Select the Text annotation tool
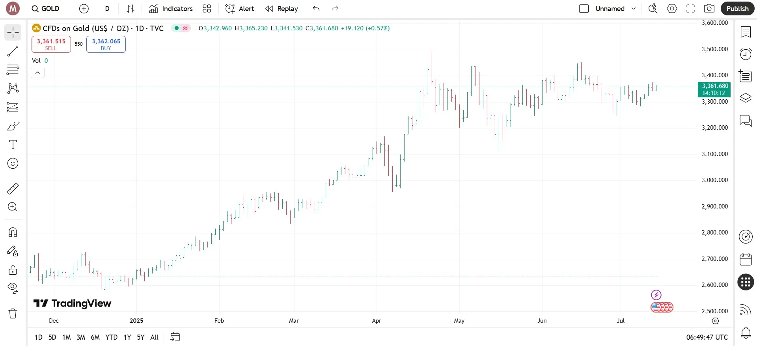Screen dimensions: 757x346 (x=13, y=145)
